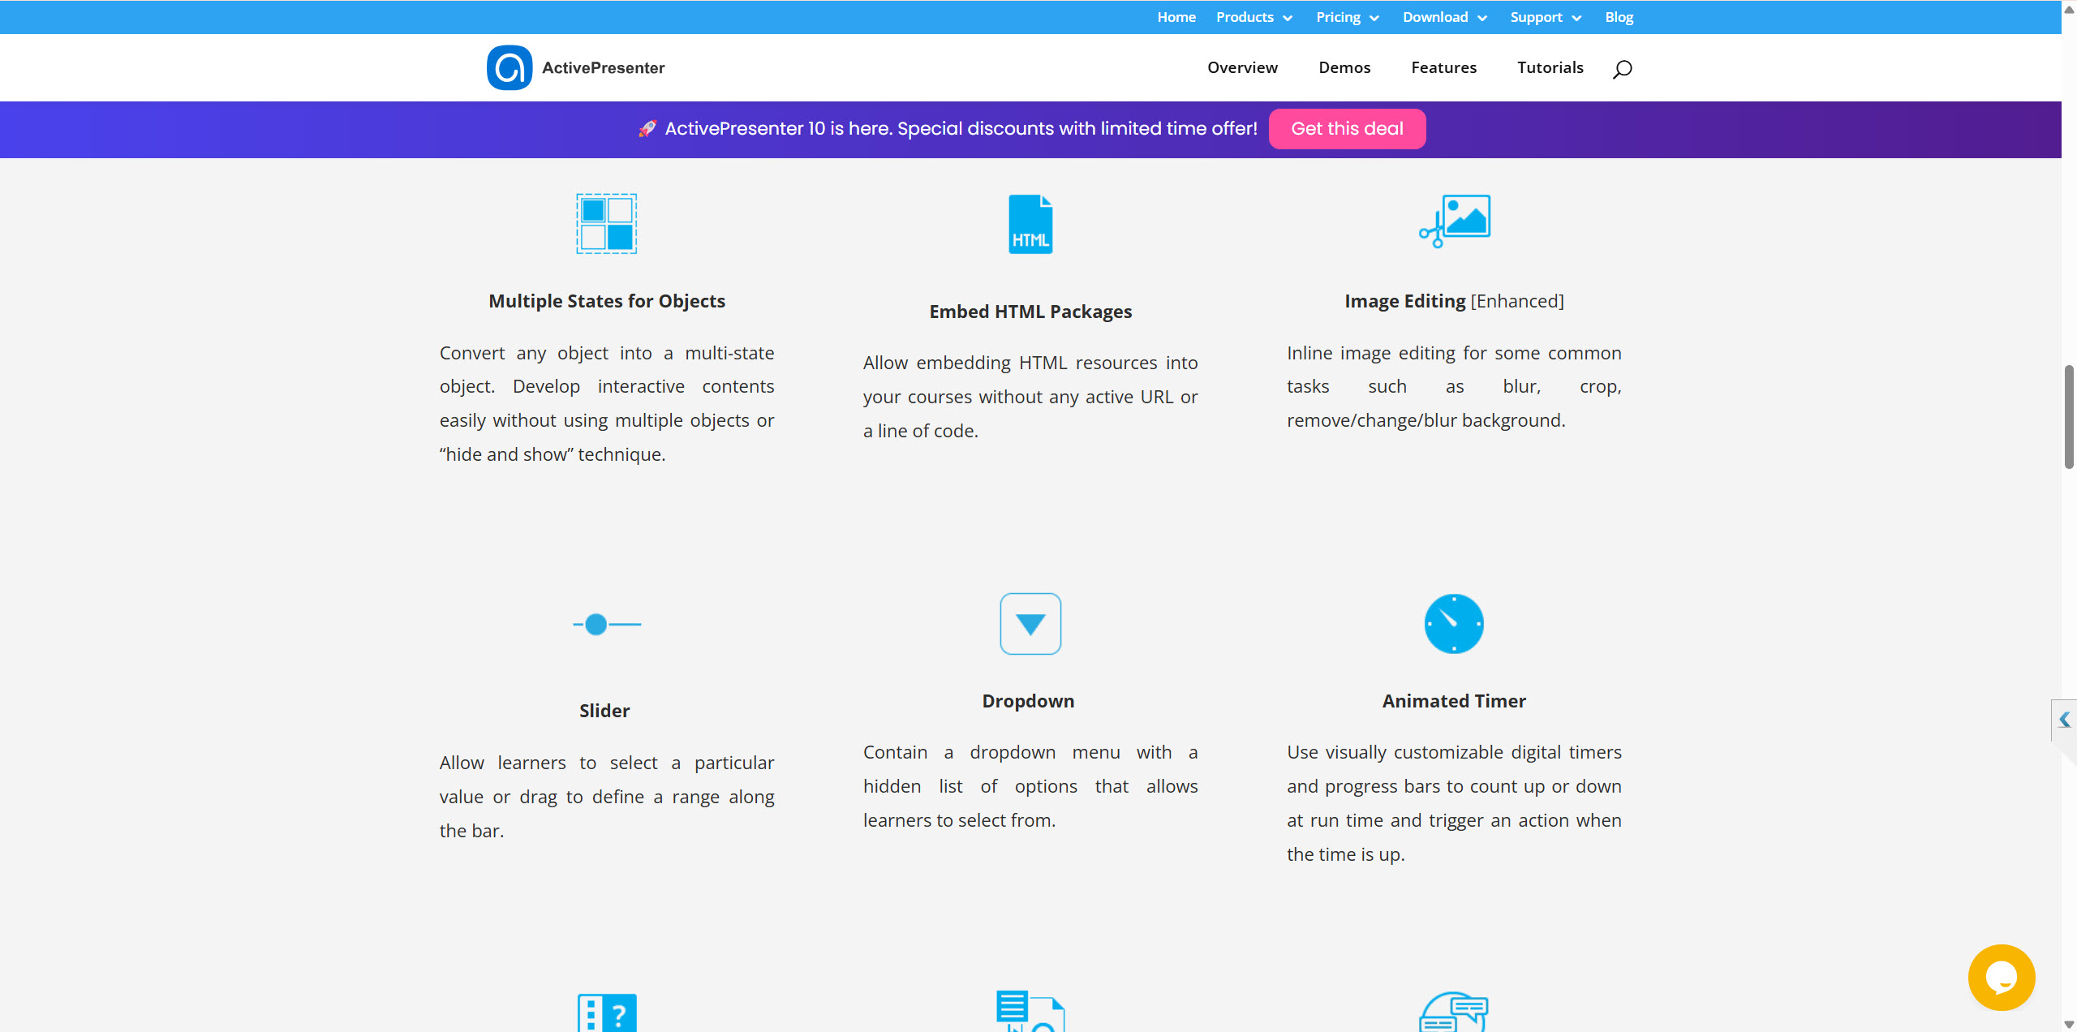The image size is (2077, 1032).
Task: Expand the Download dropdown menu
Action: point(1444,17)
